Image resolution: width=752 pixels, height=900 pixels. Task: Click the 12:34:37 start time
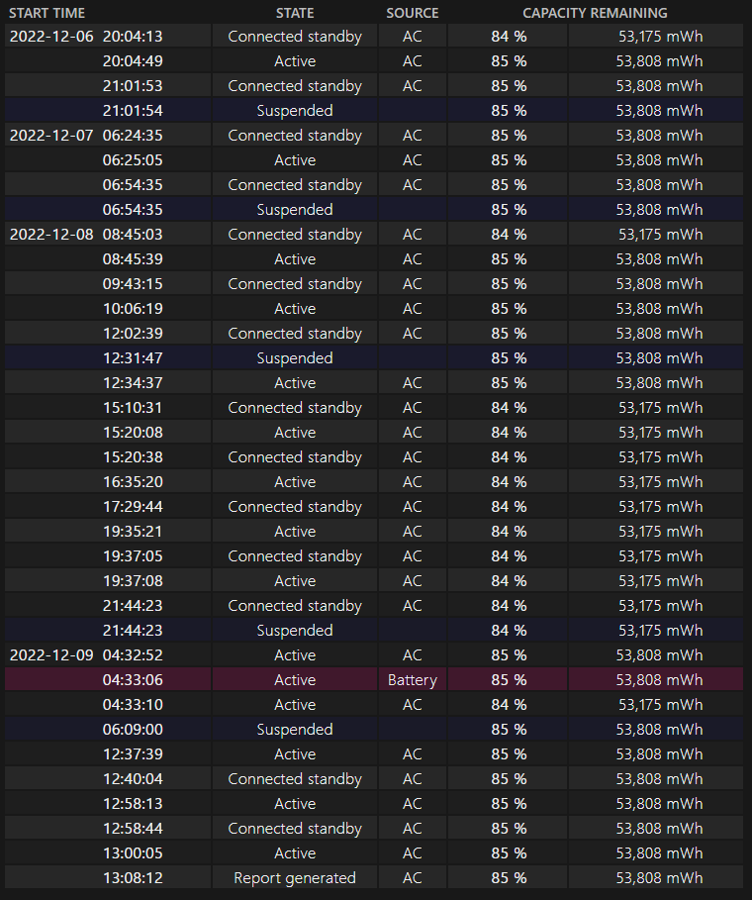point(133,382)
